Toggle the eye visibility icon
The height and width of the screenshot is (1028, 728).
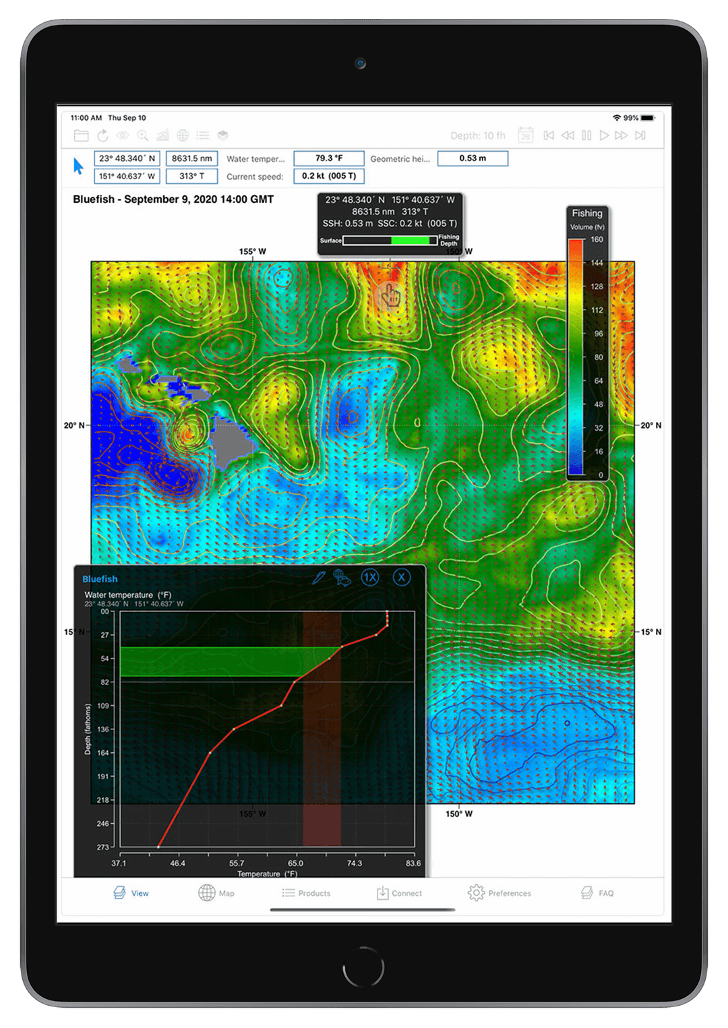click(x=123, y=135)
